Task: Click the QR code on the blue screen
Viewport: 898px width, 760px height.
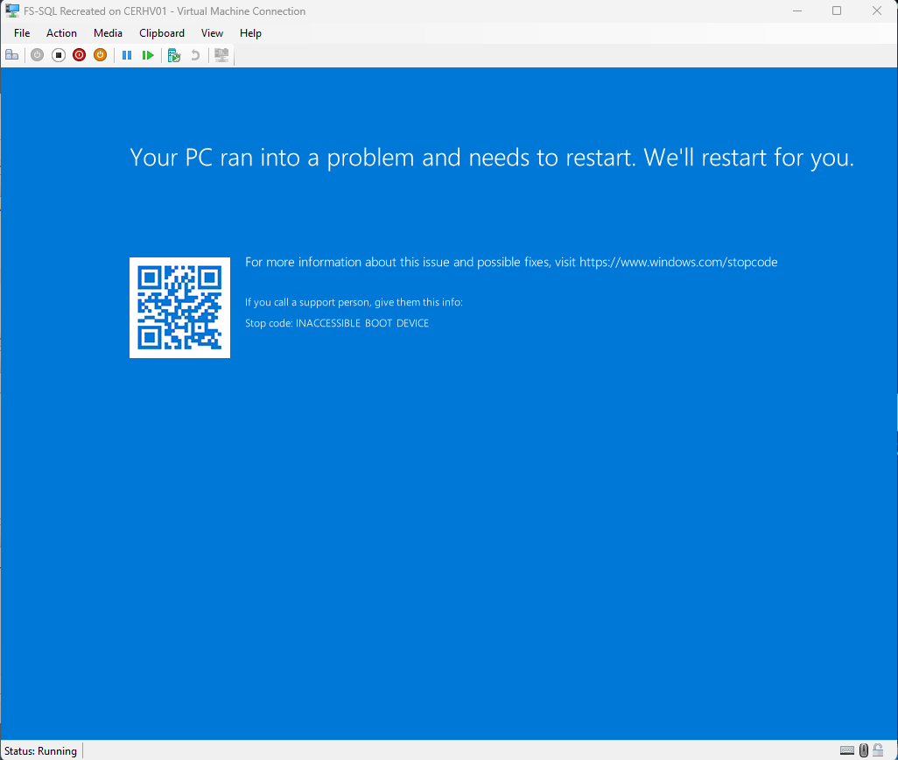Action: point(179,307)
